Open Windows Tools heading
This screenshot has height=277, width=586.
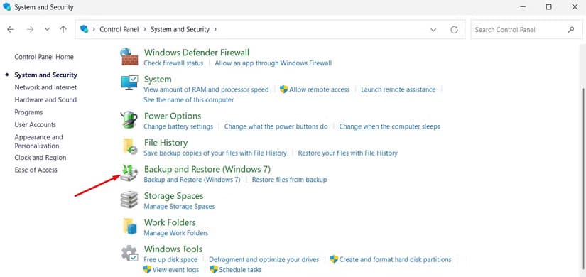(x=173, y=249)
